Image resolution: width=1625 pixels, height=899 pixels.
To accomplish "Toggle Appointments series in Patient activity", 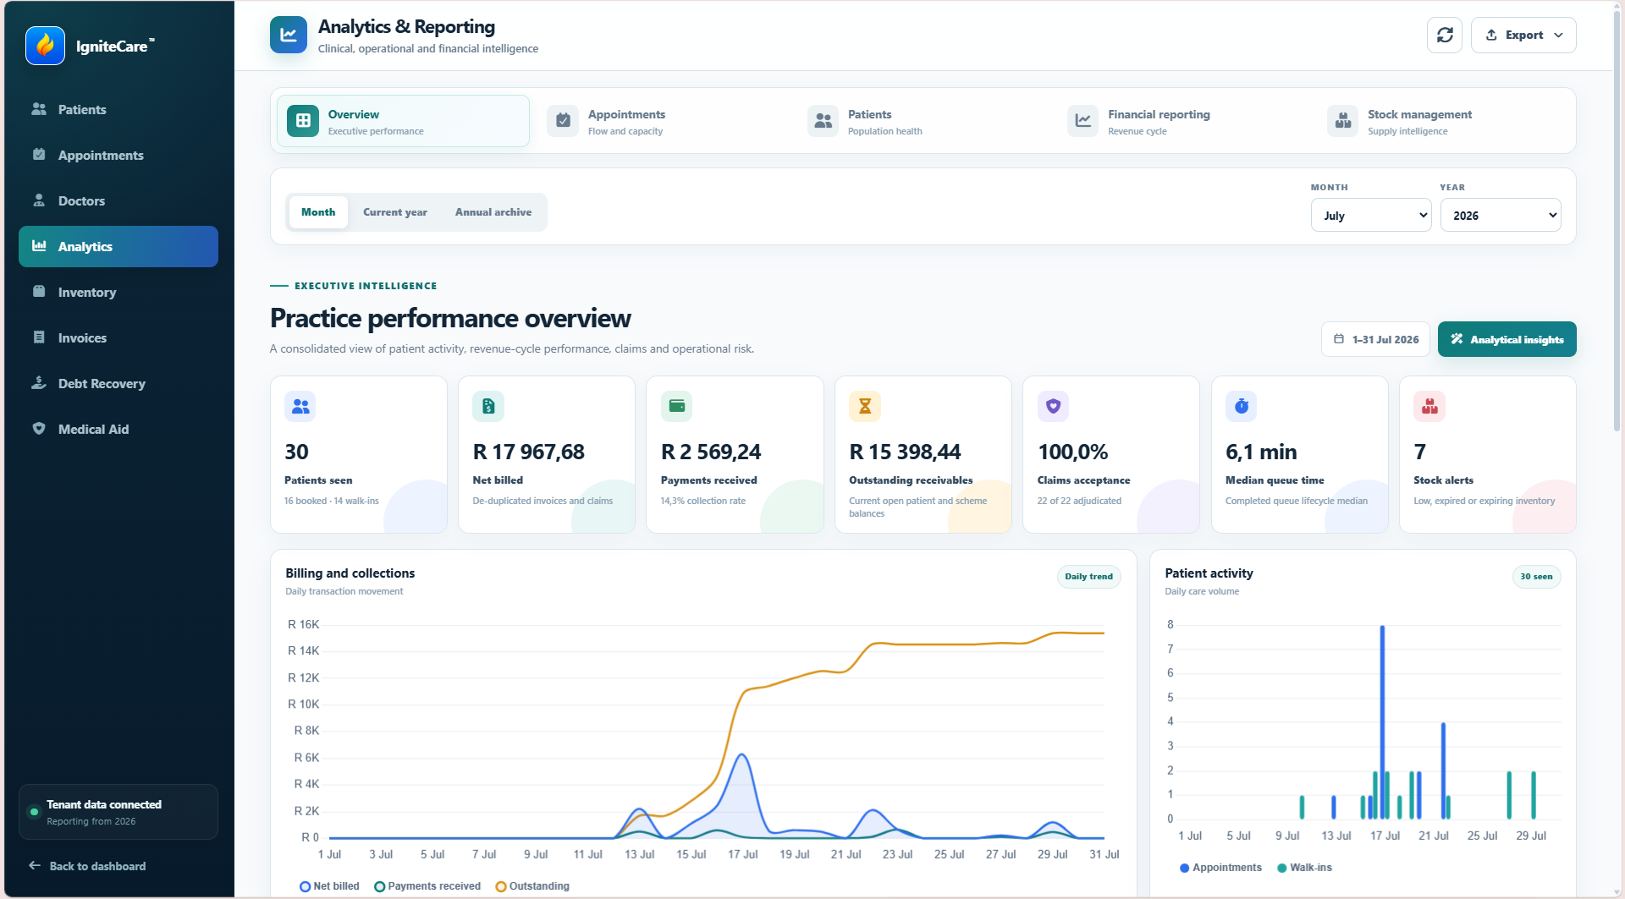I will click(1220, 868).
